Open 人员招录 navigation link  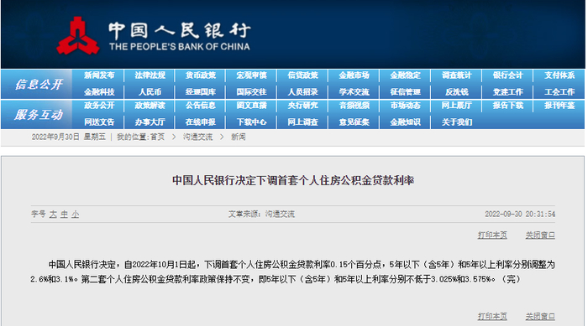(303, 91)
